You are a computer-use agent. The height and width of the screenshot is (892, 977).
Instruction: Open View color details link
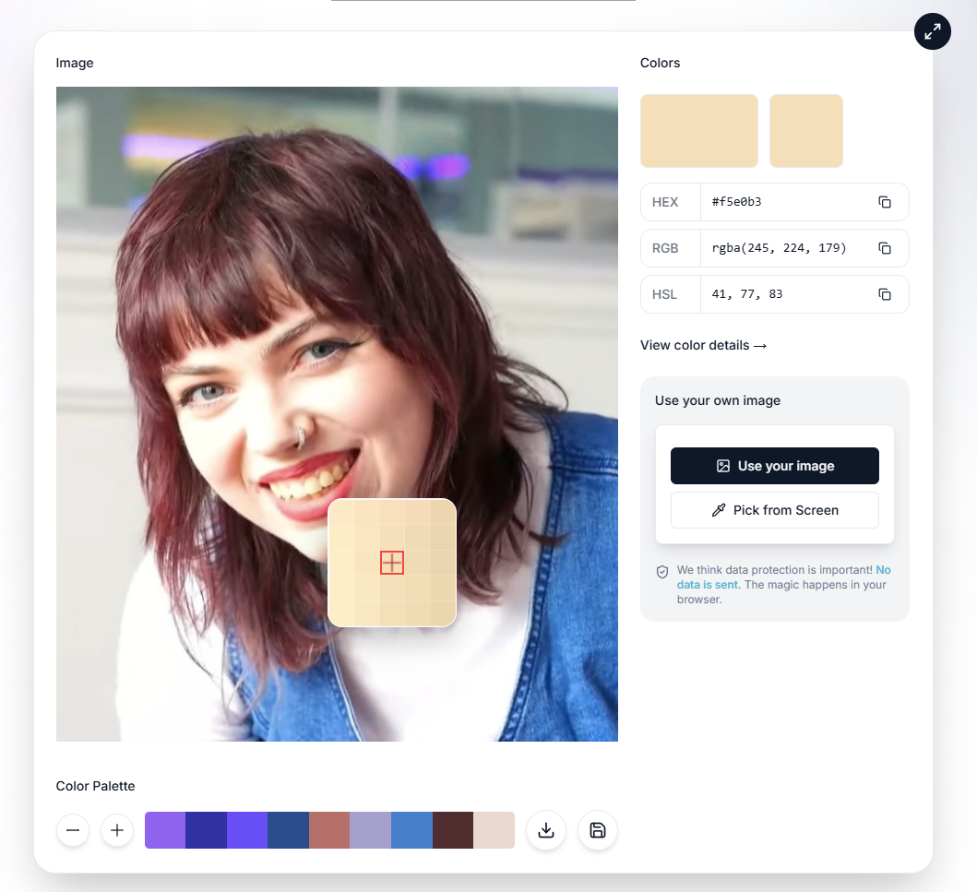click(704, 345)
